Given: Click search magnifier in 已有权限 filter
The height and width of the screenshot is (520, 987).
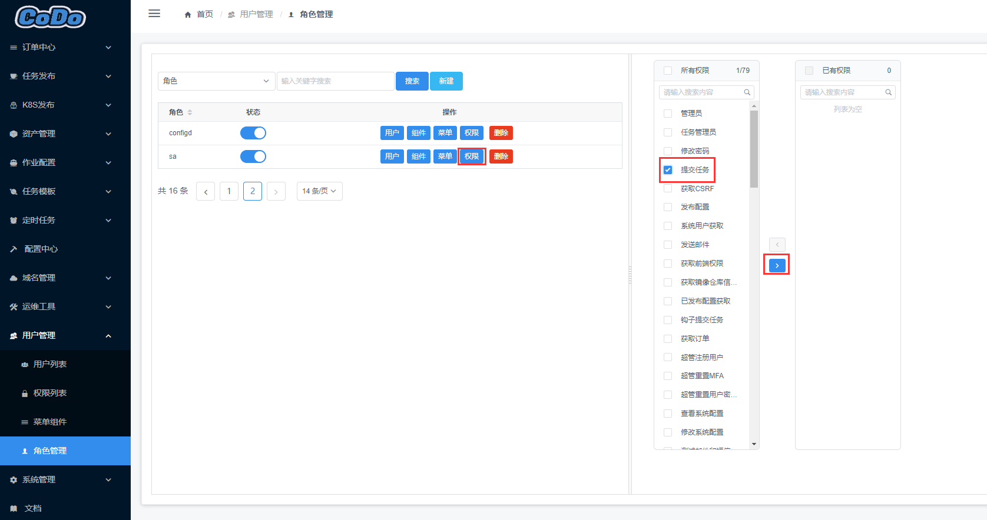Looking at the screenshot, I should click(888, 92).
